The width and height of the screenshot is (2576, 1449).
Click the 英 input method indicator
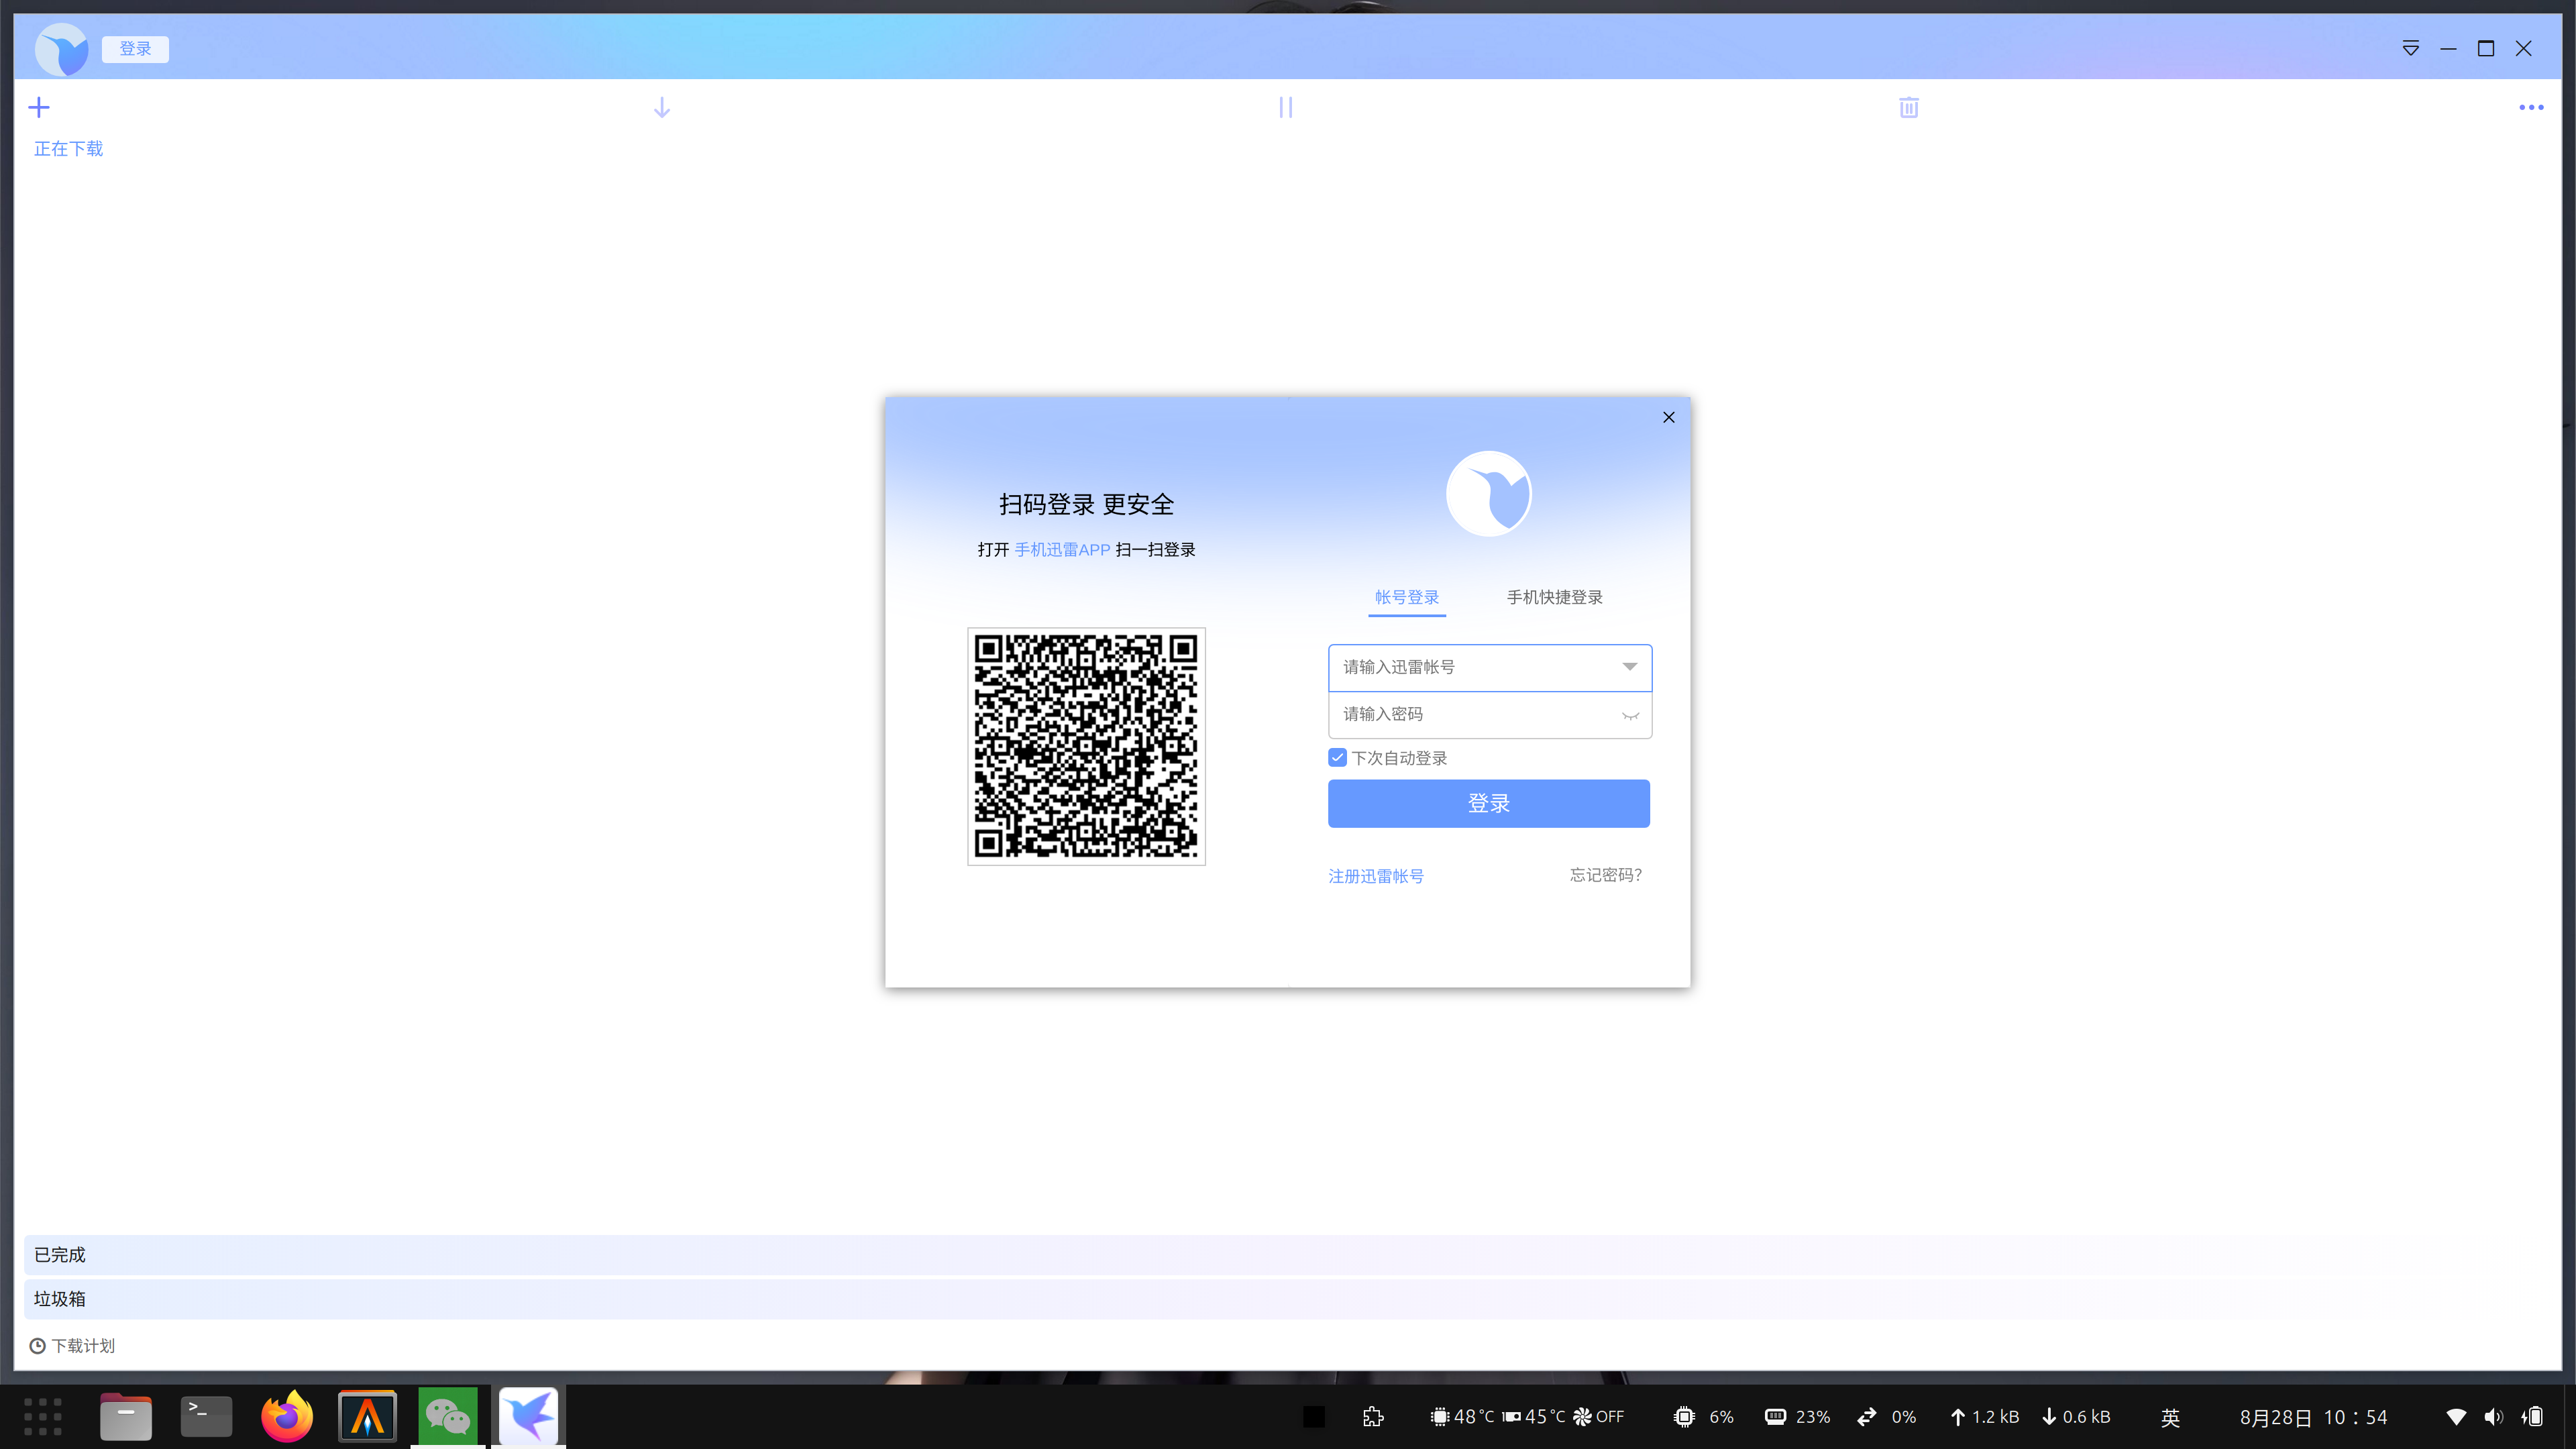2170,1418
